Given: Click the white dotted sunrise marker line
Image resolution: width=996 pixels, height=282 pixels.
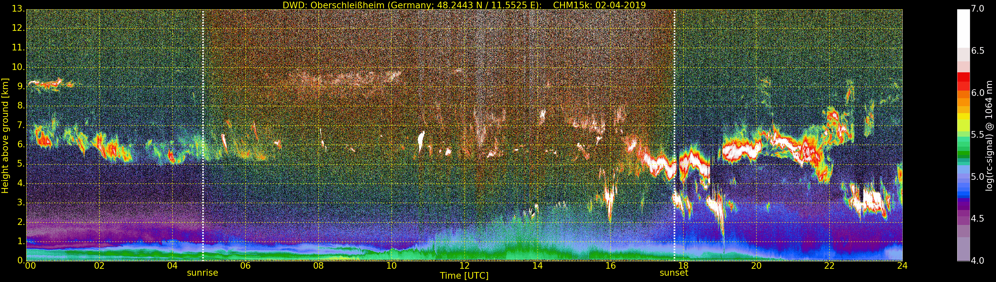Looking at the screenshot, I should pos(203,135).
